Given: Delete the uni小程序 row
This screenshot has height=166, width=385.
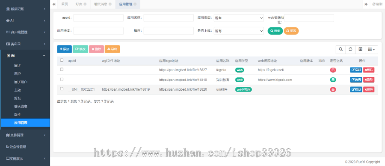Looking at the screenshot, I should [369, 89].
